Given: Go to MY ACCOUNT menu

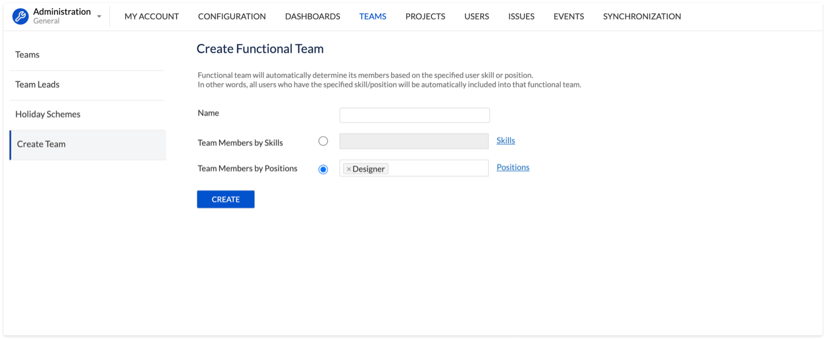Looking at the screenshot, I should pos(151,17).
